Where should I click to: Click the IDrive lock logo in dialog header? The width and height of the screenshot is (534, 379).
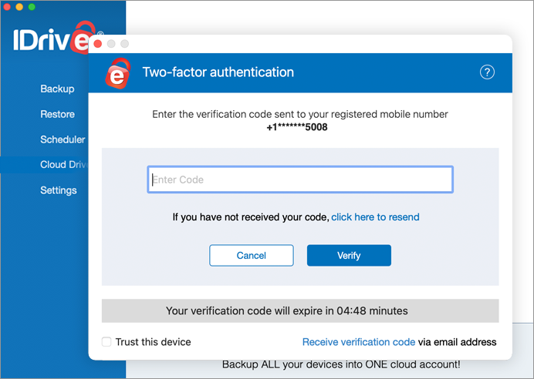point(118,73)
